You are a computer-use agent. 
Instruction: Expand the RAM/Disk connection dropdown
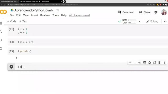tap(139, 21)
